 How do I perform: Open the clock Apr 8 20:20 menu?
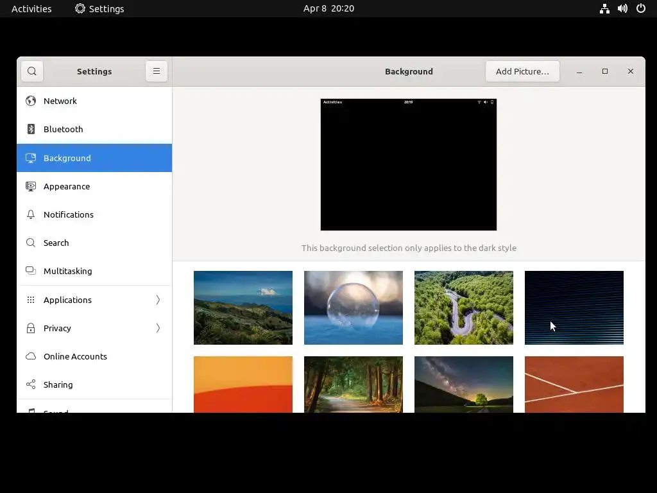(328, 8)
